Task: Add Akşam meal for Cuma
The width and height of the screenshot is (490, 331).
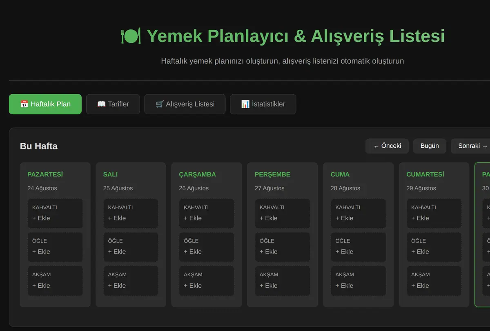Action: tap(358, 281)
